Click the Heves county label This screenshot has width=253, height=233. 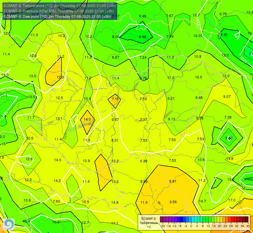[x=135, y=87]
